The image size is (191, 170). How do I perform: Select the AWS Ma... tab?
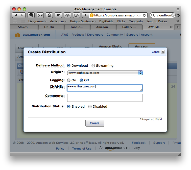tap(155, 27)
